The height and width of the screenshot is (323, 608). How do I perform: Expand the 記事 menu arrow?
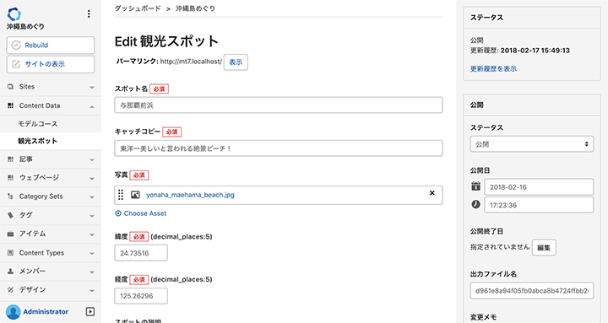(92, 160)
